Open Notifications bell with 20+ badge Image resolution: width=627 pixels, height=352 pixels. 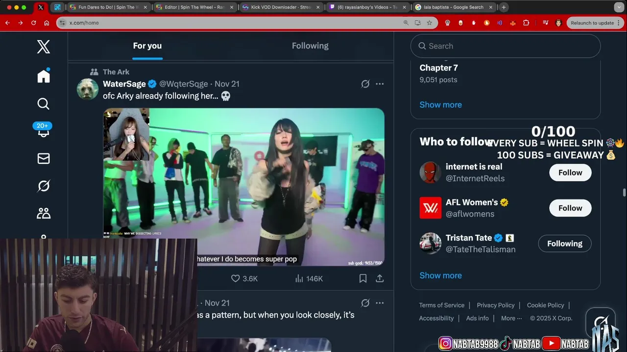coord(43,130)
